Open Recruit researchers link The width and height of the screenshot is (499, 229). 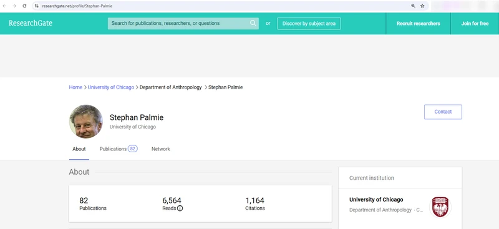point(418,24)
